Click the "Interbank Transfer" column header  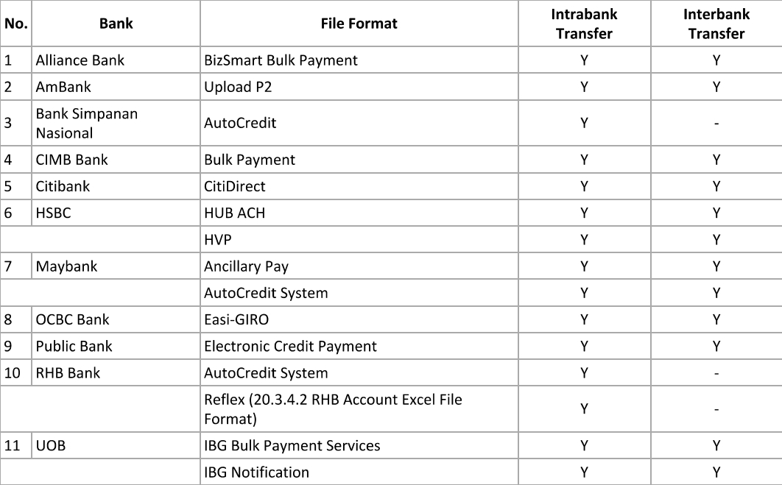tap(716, 24)
